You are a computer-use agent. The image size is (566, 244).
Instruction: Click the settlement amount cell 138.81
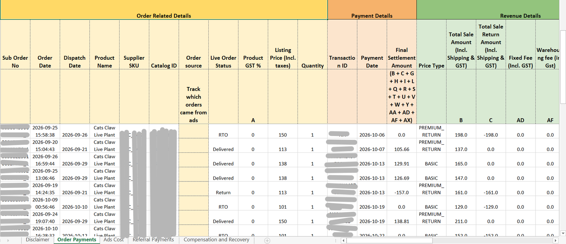402,218
